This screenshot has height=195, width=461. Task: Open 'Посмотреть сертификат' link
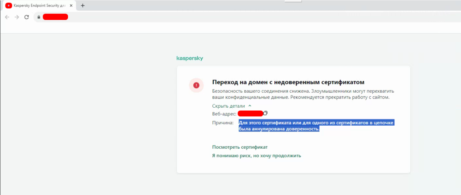click(x=240, y=147)
